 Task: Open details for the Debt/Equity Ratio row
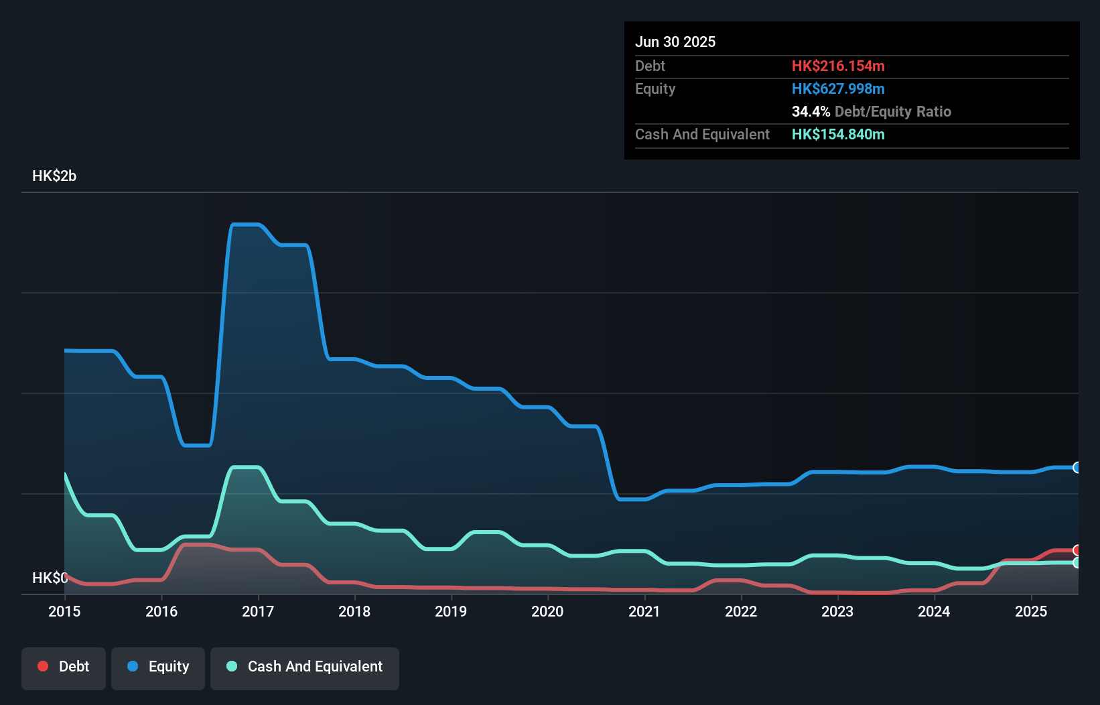[x=871, y=112]
